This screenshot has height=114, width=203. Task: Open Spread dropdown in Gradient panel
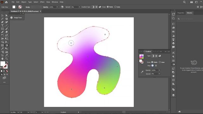pyautogui.click(x=159, y=74)
